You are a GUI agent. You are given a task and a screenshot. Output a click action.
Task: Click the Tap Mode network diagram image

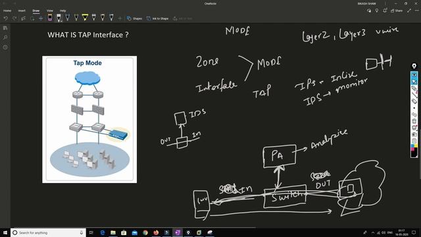[89, 120]
